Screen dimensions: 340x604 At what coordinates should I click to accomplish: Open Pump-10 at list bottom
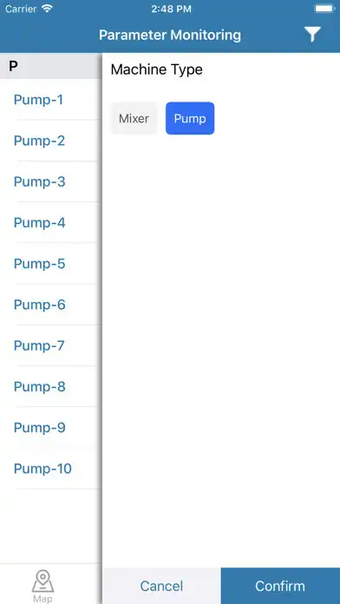51,469
